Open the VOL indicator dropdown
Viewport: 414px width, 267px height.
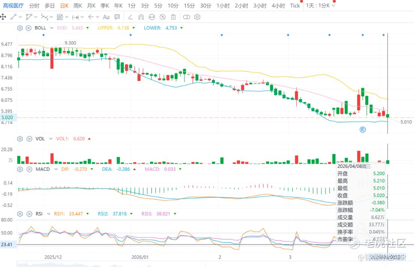(51, 139)
